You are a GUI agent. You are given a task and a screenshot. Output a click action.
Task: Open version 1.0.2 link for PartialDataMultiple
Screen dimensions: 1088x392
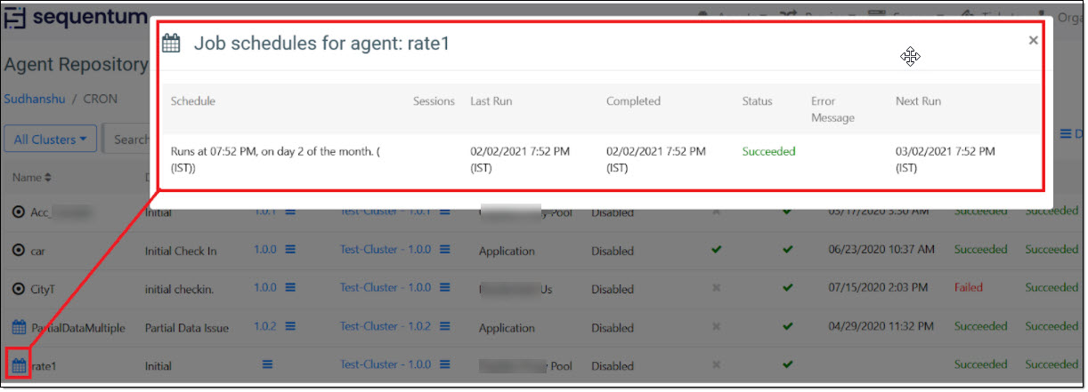point(264,326)
